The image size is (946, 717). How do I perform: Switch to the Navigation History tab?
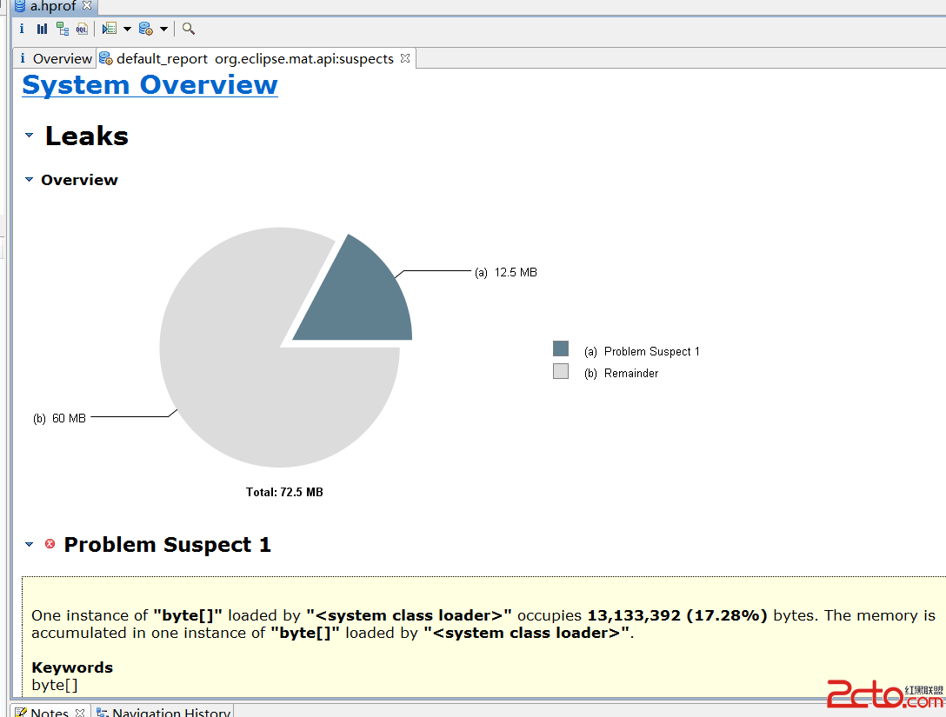(x=163, y=712)
